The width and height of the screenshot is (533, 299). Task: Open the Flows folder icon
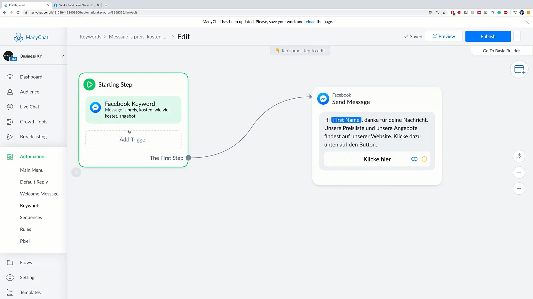[10, 262]
